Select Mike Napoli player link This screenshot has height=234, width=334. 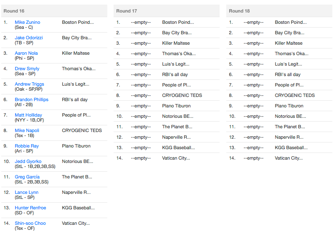pos(27,130)
